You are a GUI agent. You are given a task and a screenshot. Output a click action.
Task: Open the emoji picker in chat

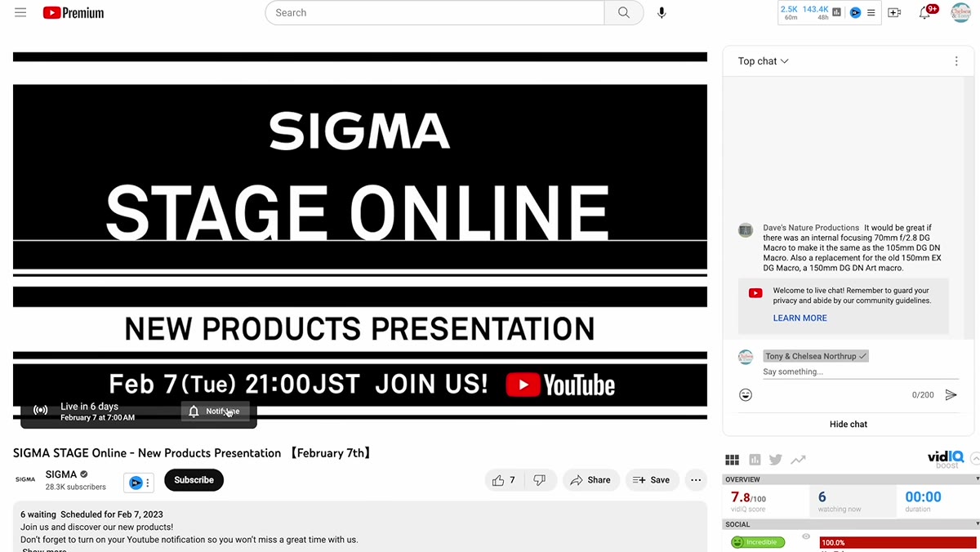pos(746,394)
